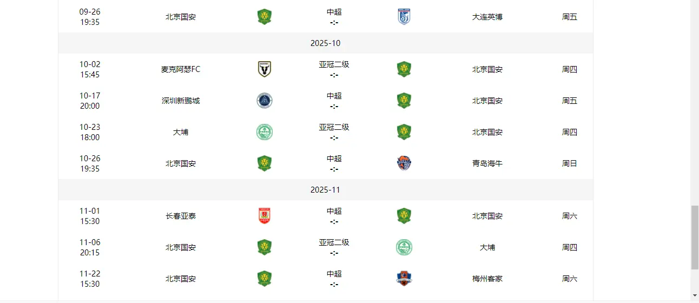Click the Changchun Yatai red logo
Viewport: 699px width, 303px height.
click(265, 216)
